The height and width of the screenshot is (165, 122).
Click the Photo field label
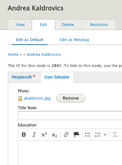point(23,91)
